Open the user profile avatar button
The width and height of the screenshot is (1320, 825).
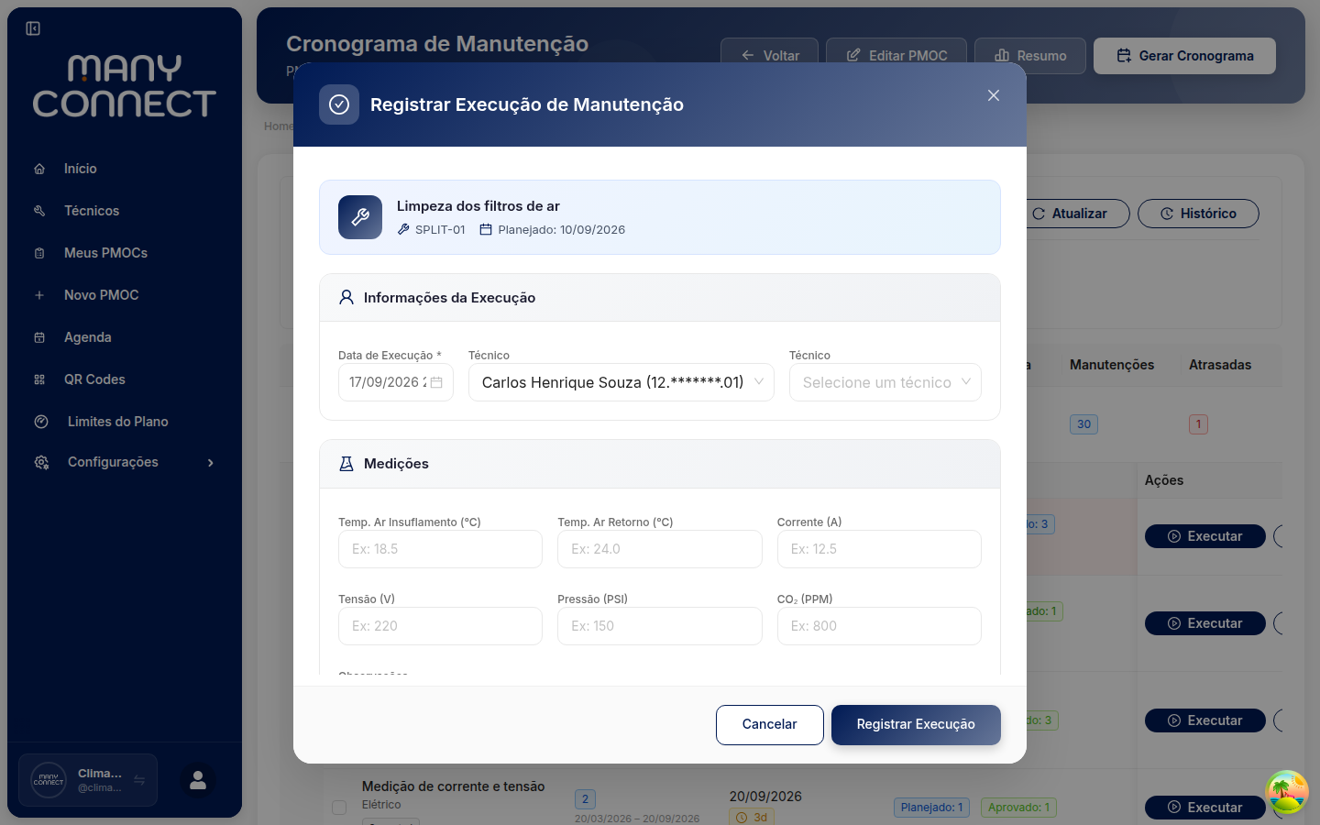pos(198,780)
